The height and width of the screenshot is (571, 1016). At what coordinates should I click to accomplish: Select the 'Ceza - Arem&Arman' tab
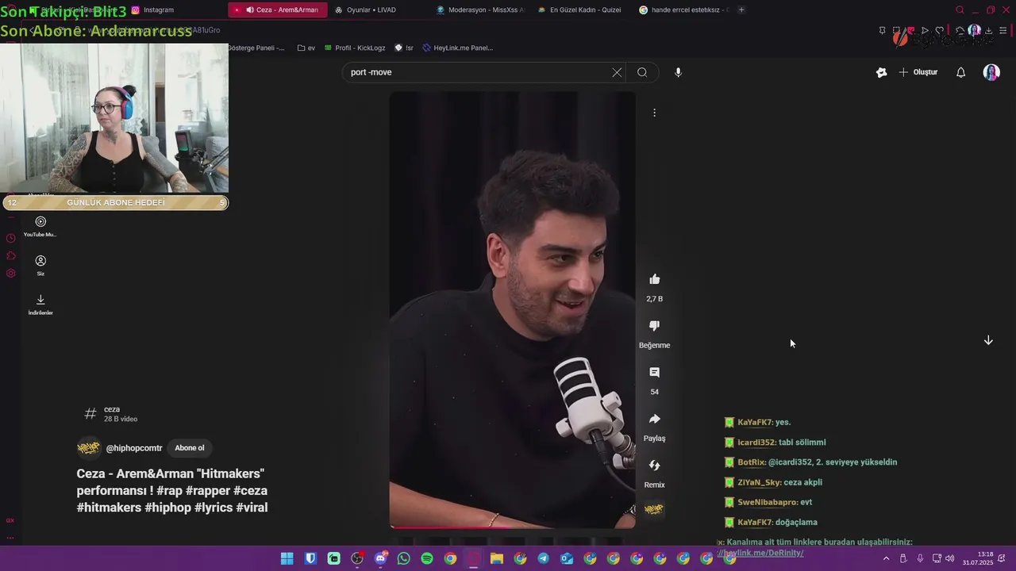click(x=278, y=10)
